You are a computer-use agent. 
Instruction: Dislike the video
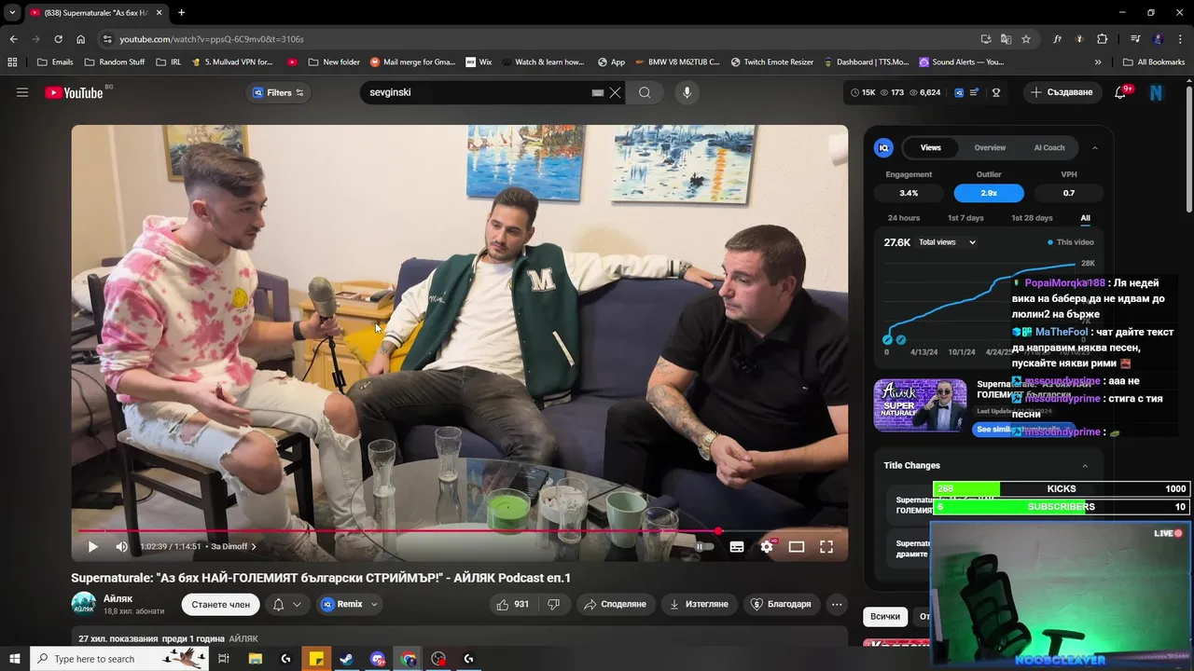pyautogui.click(x=553, y=604)
